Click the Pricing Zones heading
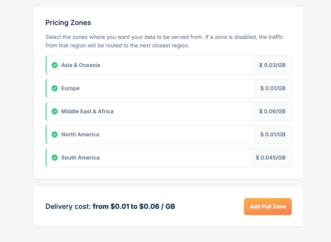 pyautogui.click(x=68, y=23)
